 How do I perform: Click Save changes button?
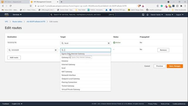point(175,66)
